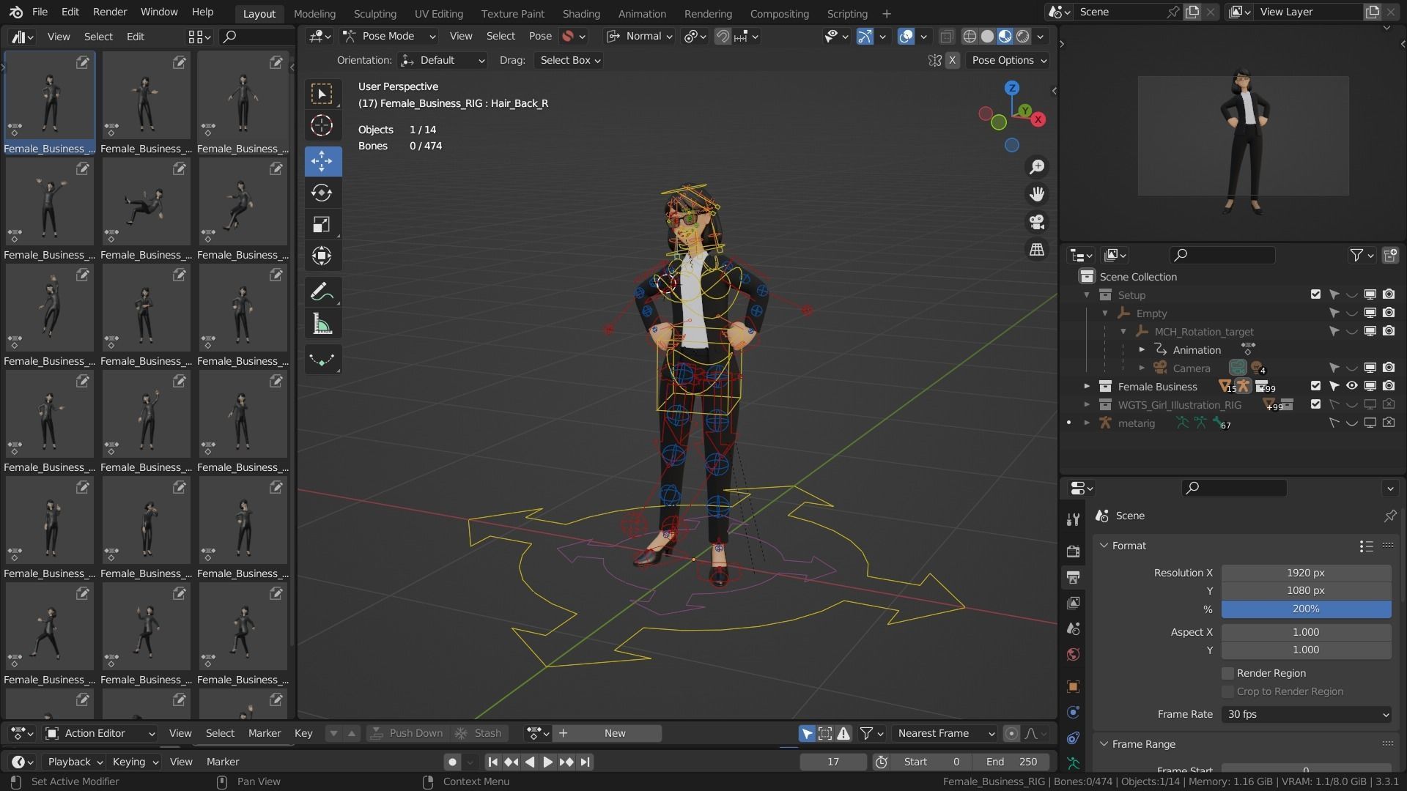Open the Render properties tab
Screen dimensions: 1407x791
1074,552
